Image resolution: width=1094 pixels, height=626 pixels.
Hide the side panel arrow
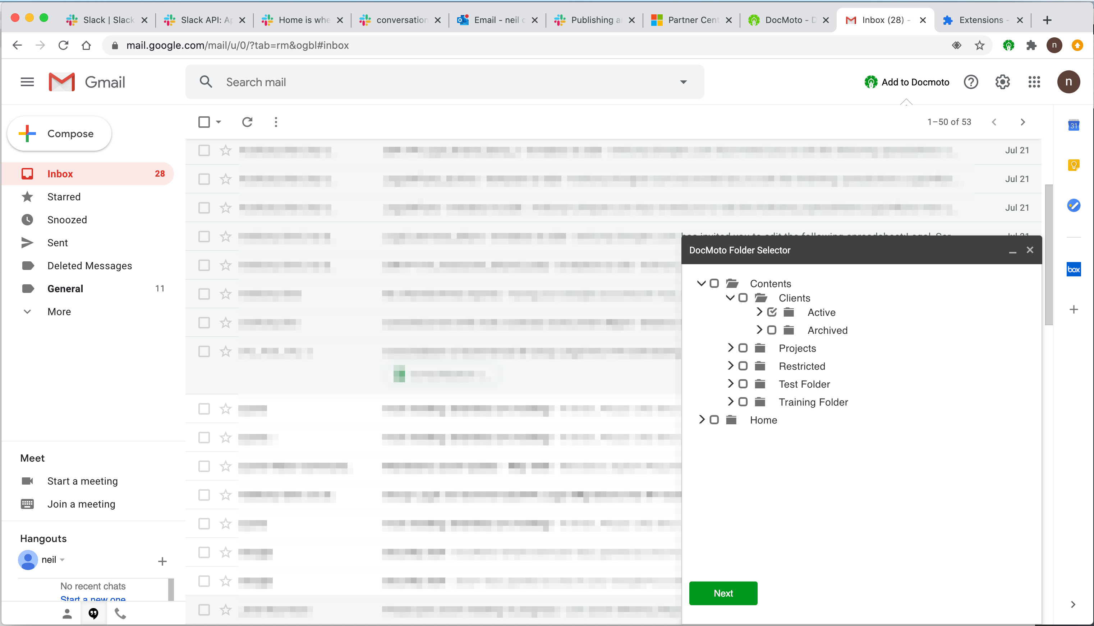coord(1072,604)
